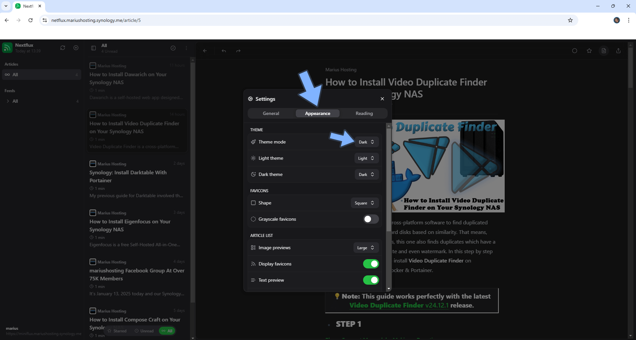Click the browser address bar URL
The width and height of the screenshot is (636, 340).
pyautogui.click(x=96, y=20)
